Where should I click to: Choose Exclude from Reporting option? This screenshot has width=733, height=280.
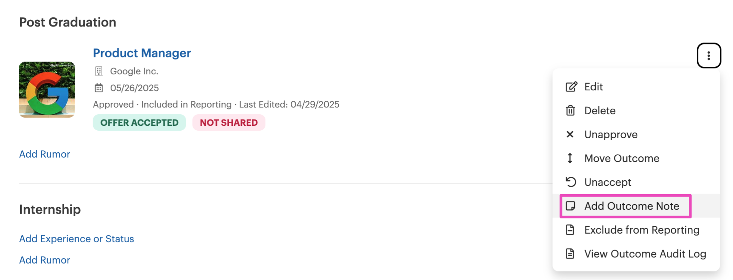642,230
